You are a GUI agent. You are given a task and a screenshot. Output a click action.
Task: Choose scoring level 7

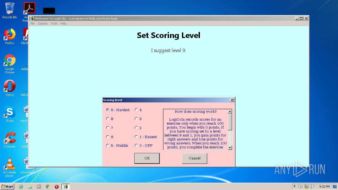click(110, 128)
